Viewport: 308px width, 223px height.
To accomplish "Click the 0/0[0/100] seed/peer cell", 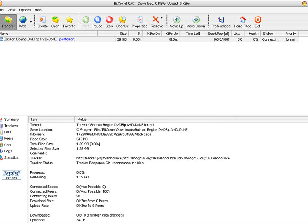I will (x=221, y=39).
